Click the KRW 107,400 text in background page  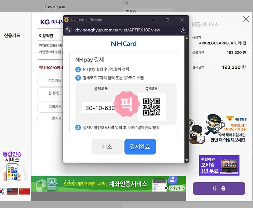pyautogui.click(x=55, y=7)
